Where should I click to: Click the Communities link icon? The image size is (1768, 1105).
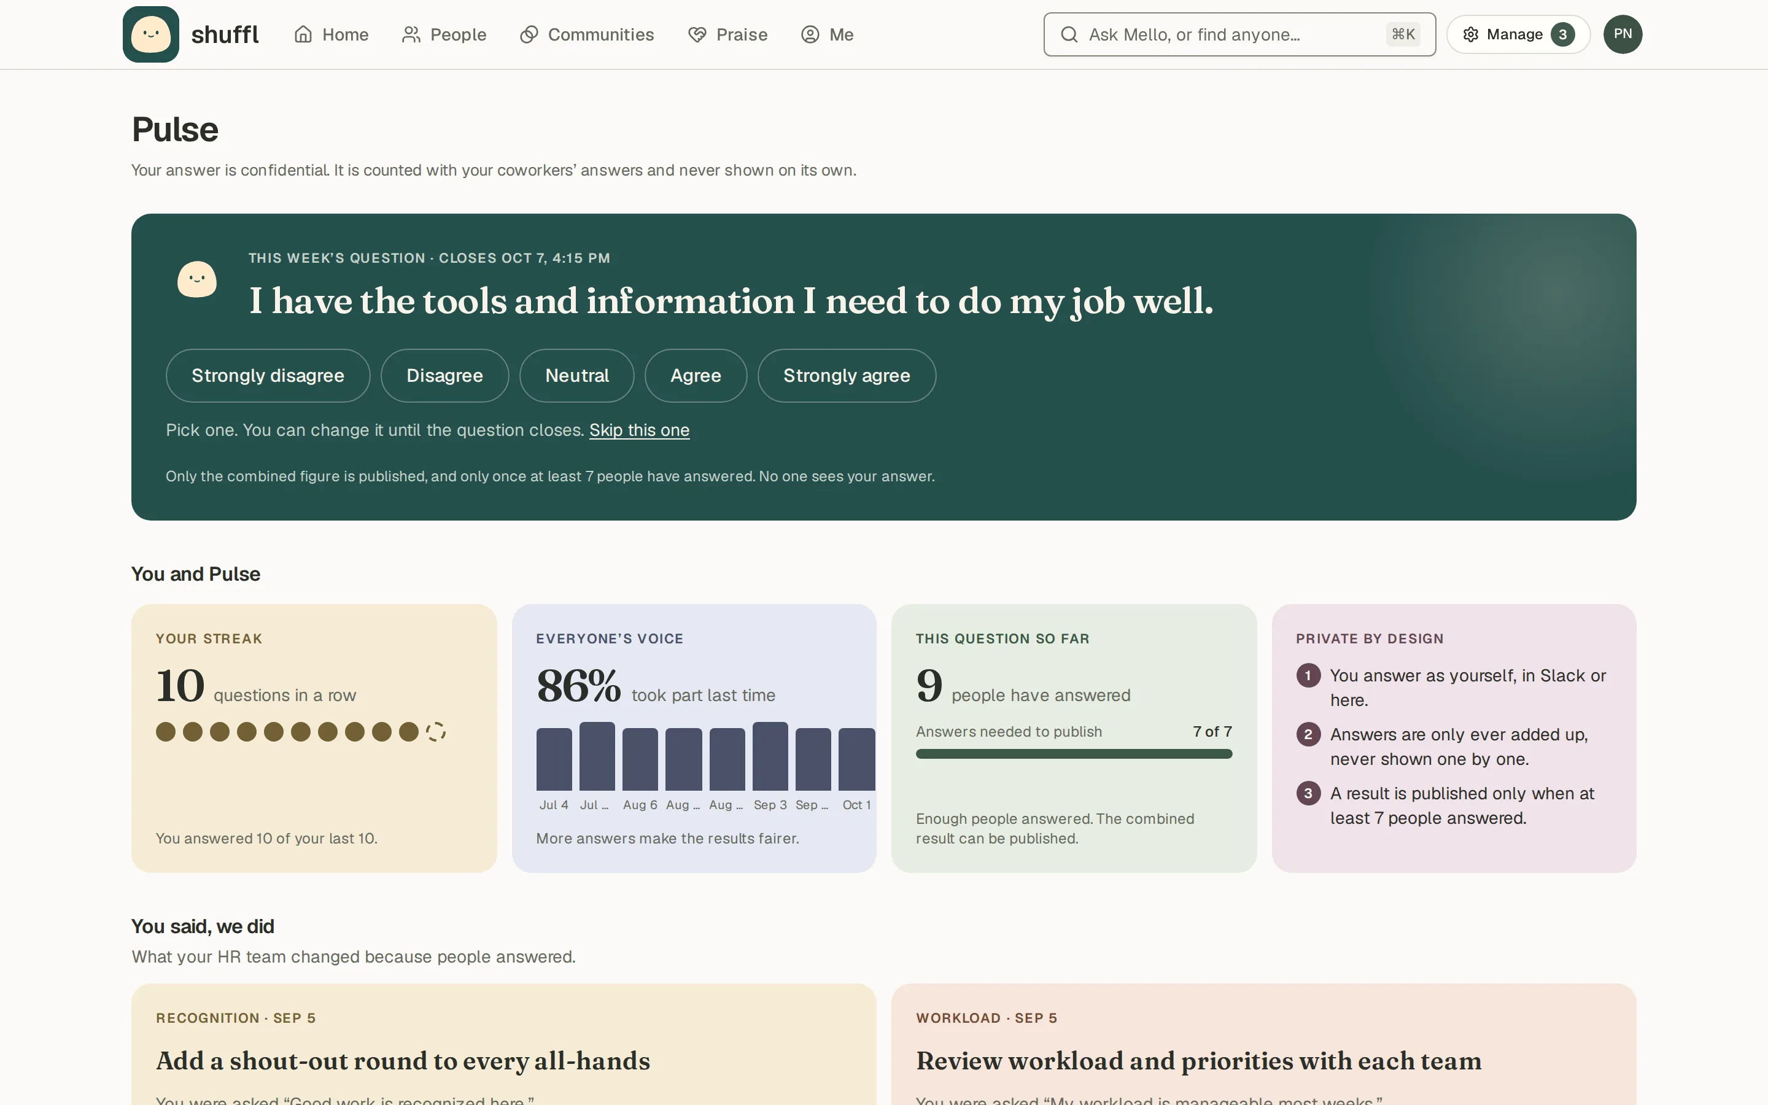click(529, 34)
